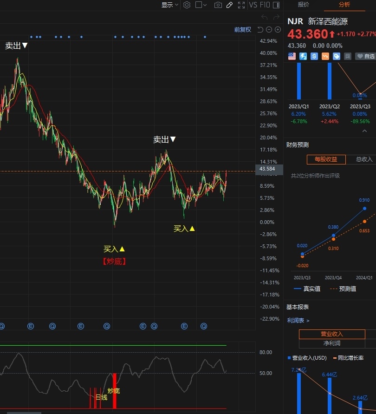
Task: Select 每股收益 forecast option
Action: [326, 159]
